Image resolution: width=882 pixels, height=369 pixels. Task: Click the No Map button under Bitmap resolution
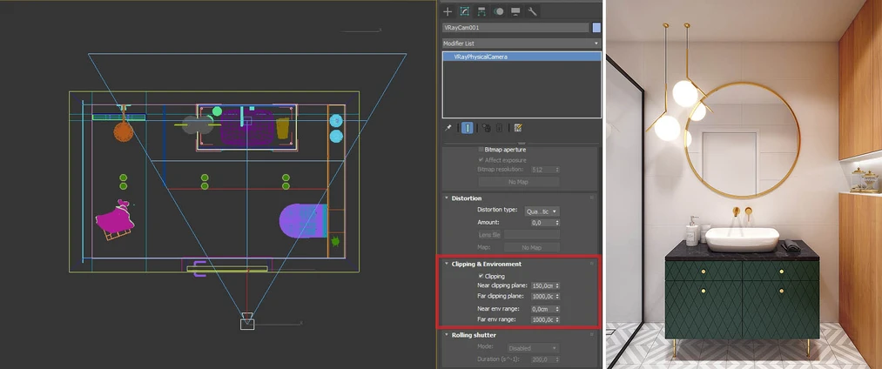tap(518, 182)
